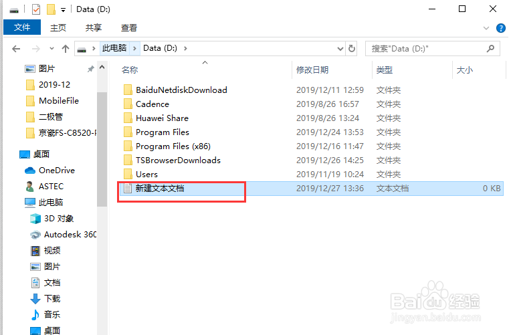Click the search magnifier icon
Image resolution: width=509 pixels, height=335 pixels.
coord(490,49)
